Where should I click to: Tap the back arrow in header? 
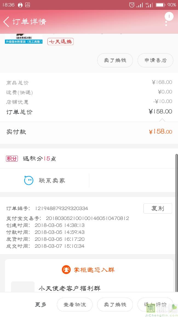7,22
